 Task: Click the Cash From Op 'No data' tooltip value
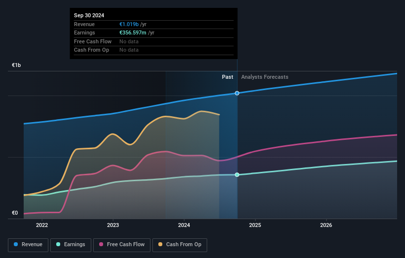tap(129, 50)
